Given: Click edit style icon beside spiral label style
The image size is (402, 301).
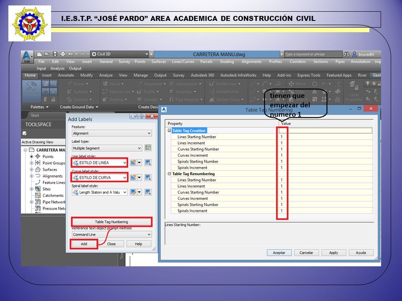Looking at the screenshot, I should tap(133, 192).
